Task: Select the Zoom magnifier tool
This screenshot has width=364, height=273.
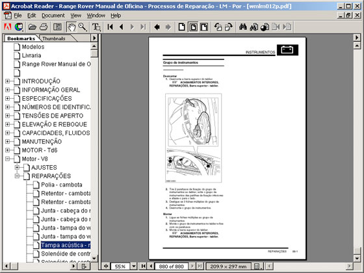Action: coord(83,27)
